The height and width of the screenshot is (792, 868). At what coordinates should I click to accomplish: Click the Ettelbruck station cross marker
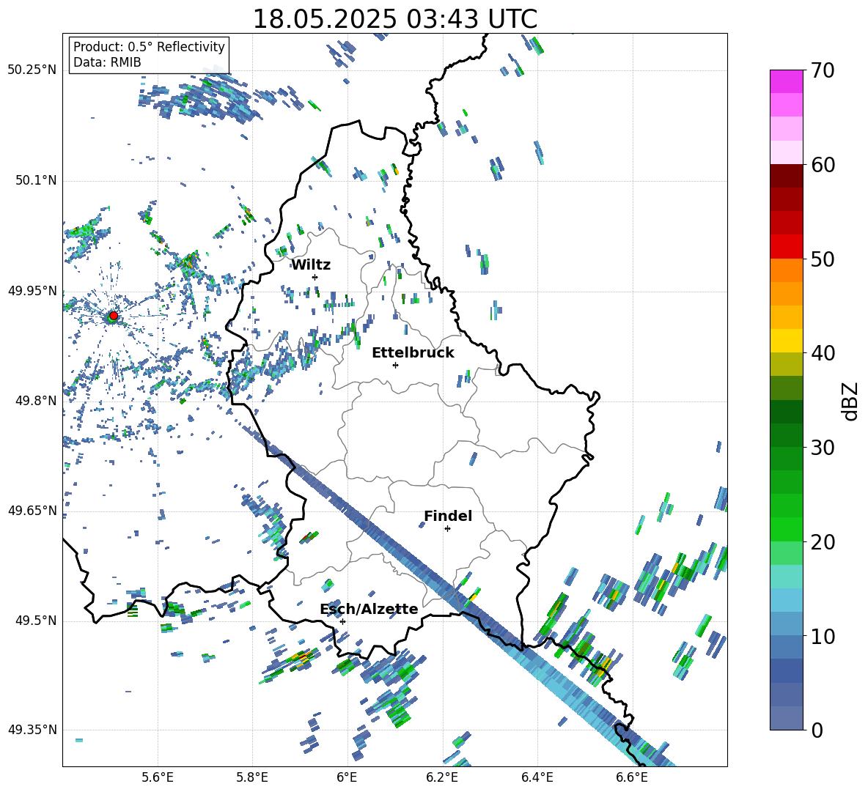[395, 365]
